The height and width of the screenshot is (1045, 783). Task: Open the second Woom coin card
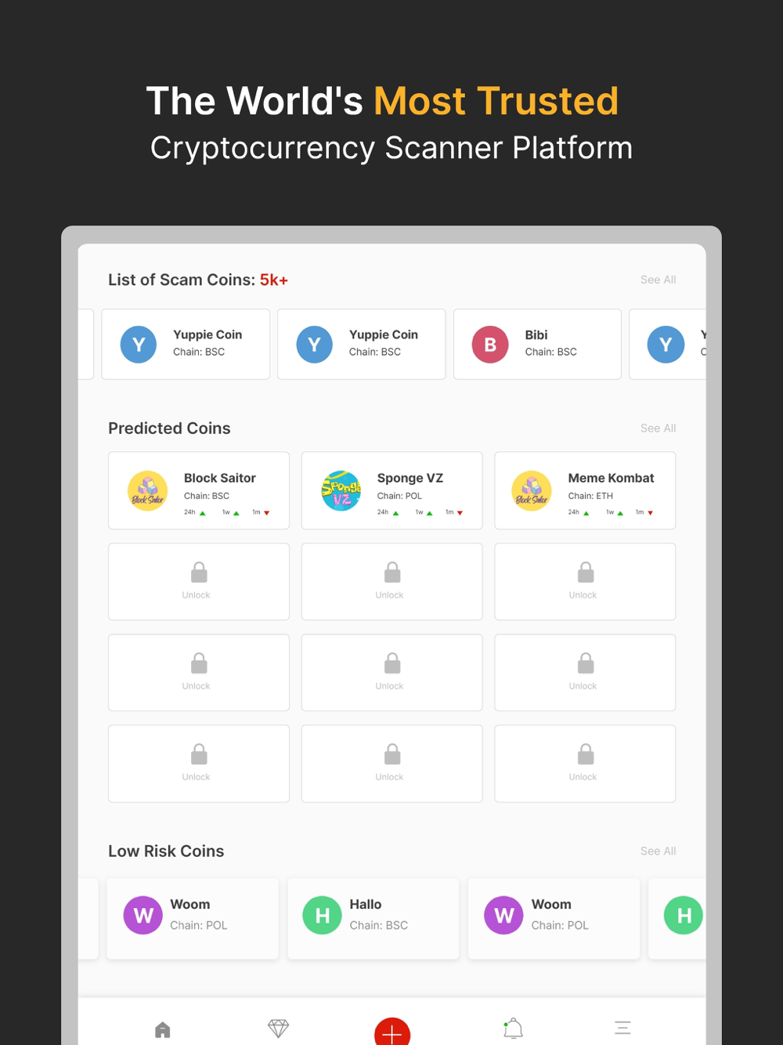tap(554, 918)
